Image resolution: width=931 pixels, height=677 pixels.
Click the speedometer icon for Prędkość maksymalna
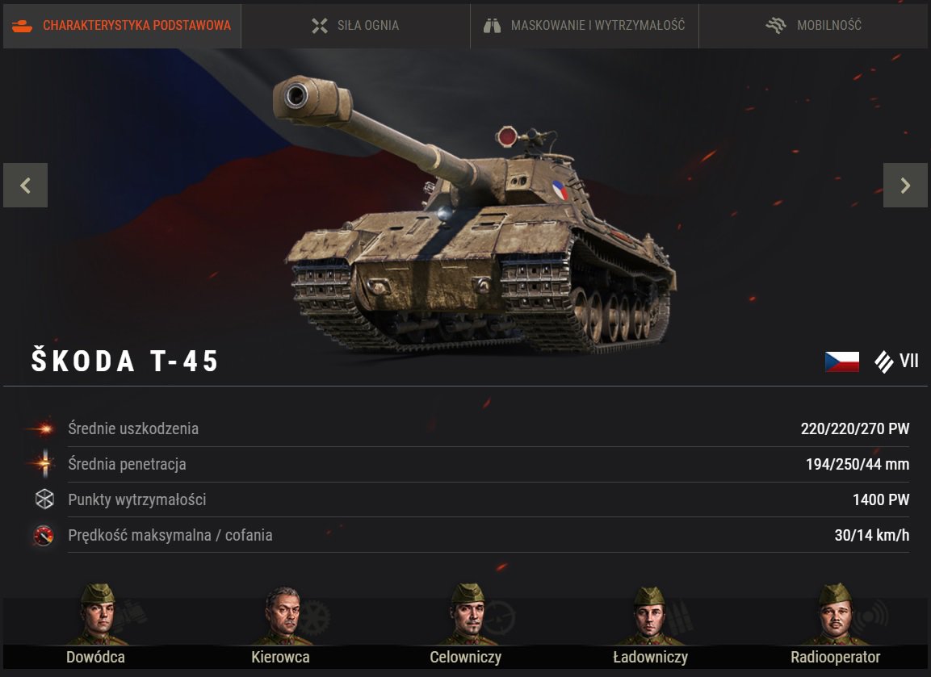click(x=44, y=535)
